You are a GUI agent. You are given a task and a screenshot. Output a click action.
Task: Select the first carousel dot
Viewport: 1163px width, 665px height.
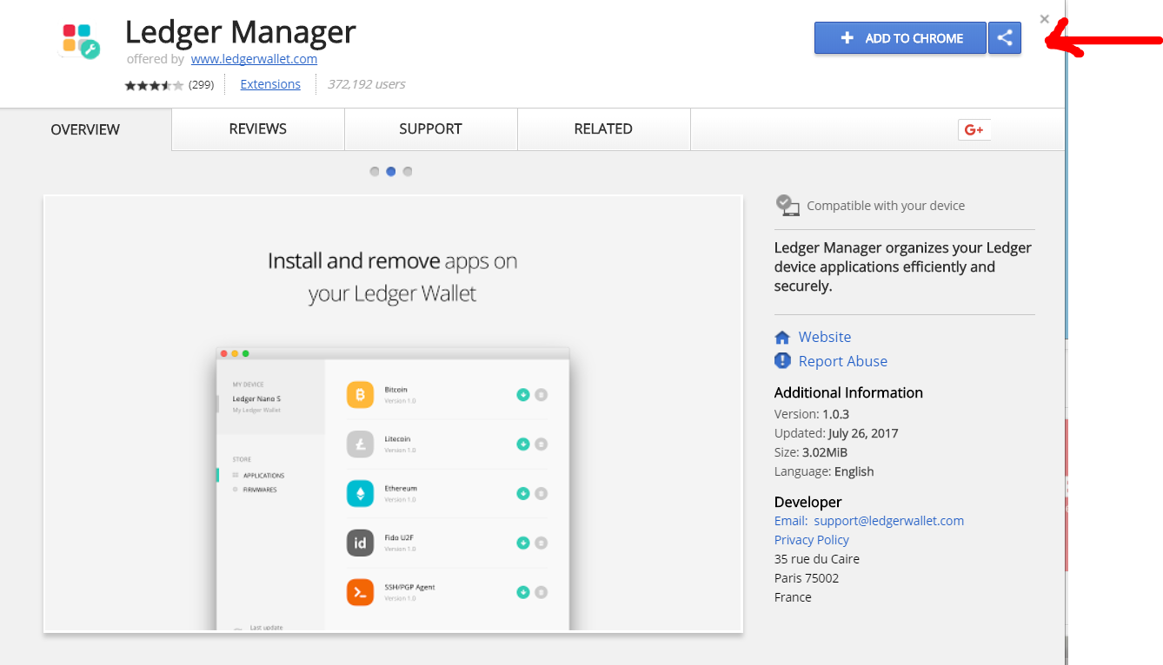coord(375,171)
